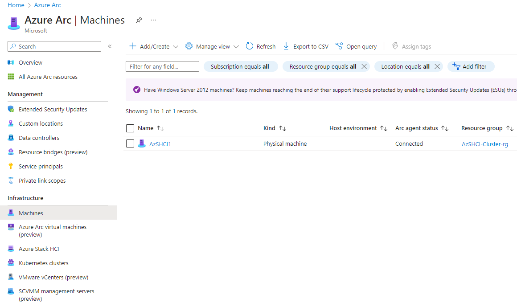This screenshot has width=517, height=307.
Task: Open Azure Stack HCI in sidebar
Action: tap(39, 249)
